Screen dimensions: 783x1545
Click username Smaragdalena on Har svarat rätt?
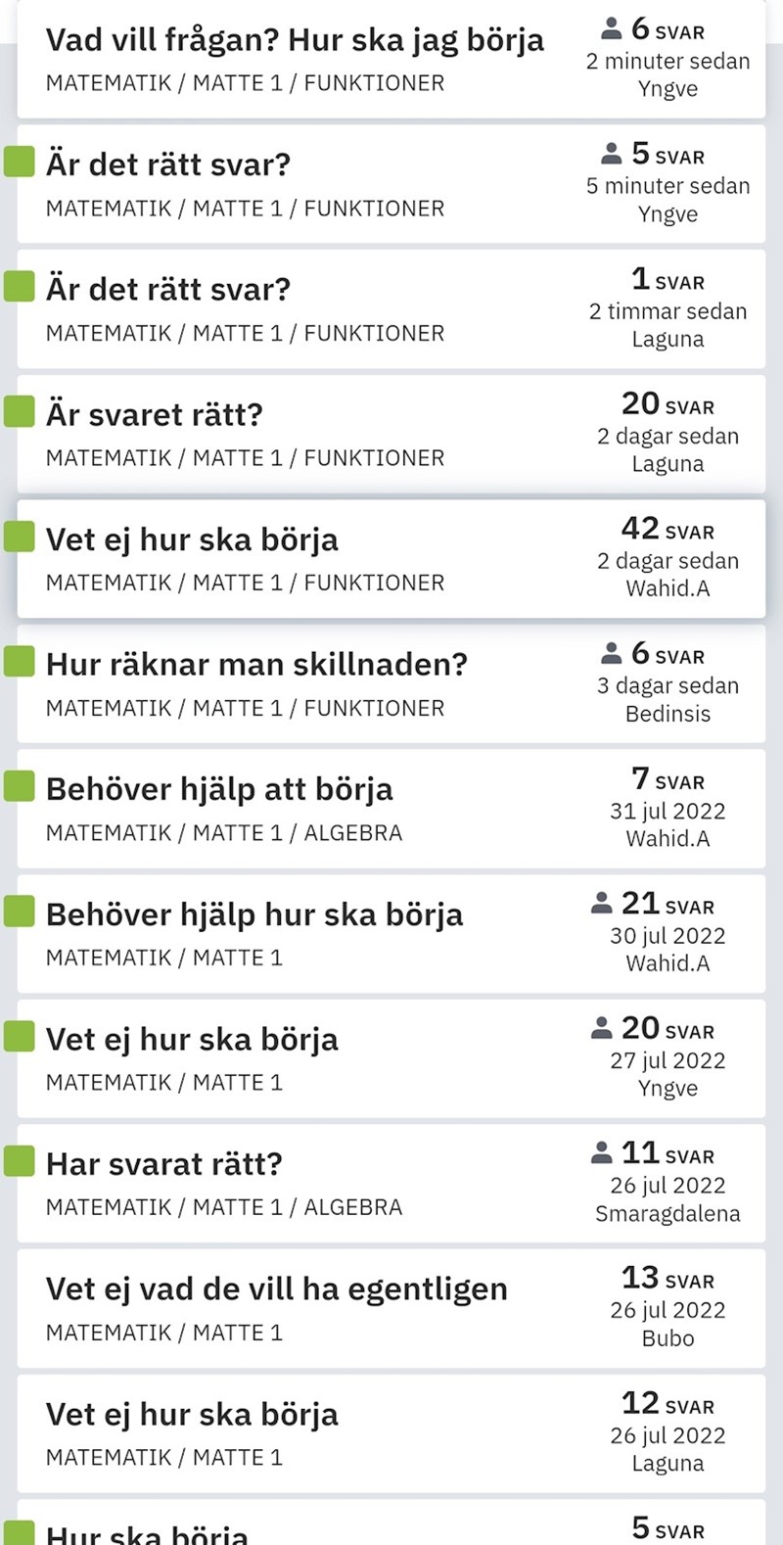click(668, 1214)
